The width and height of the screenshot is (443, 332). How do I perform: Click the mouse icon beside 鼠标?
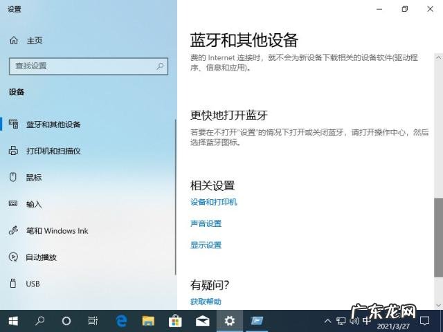(x=13, y=177)
